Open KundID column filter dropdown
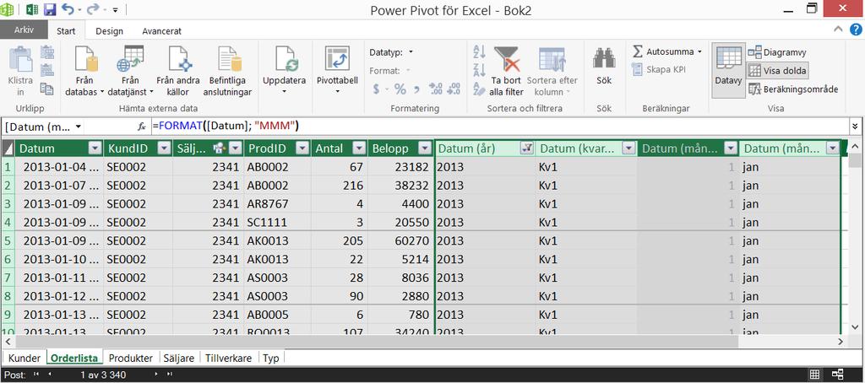 click(164, 148)
